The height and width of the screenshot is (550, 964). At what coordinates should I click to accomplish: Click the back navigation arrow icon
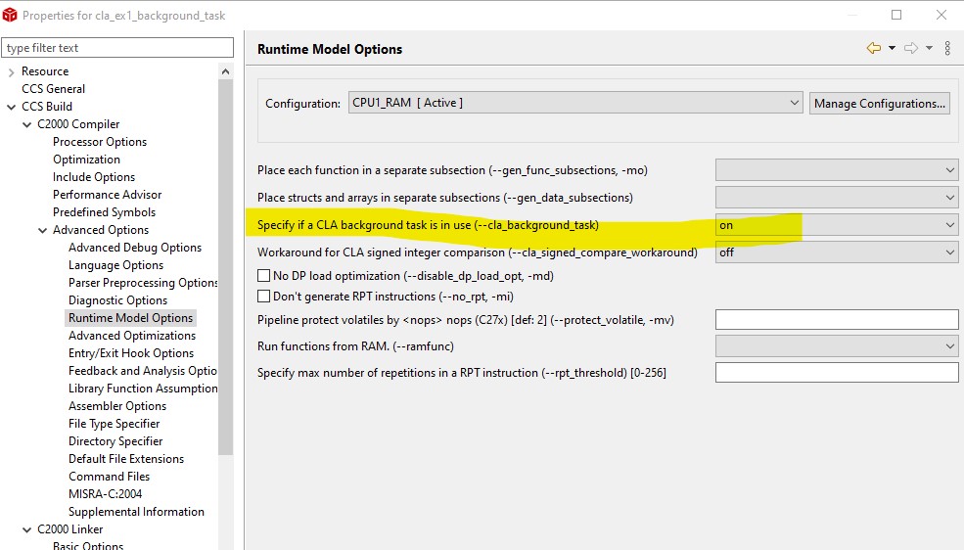click(x=873, y=48)
